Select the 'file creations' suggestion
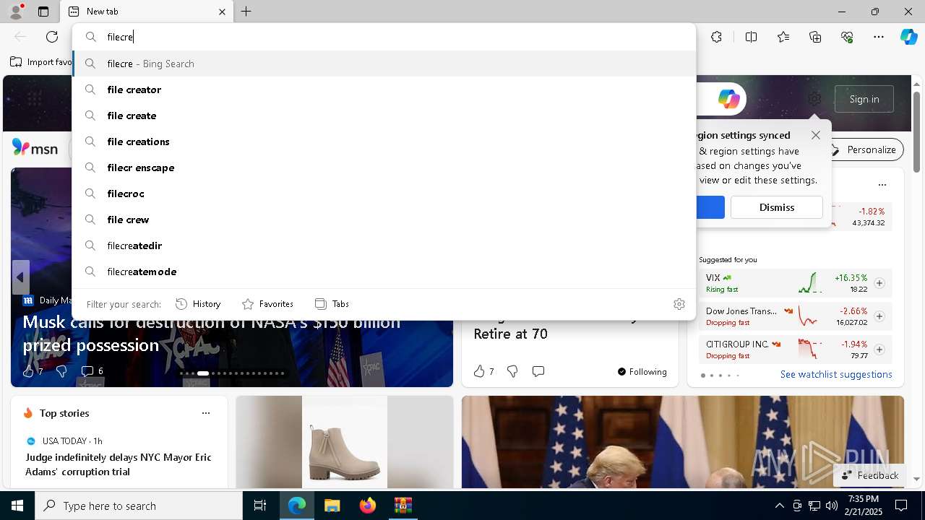This screenshot has height=520, width=925. pos(384,142)
